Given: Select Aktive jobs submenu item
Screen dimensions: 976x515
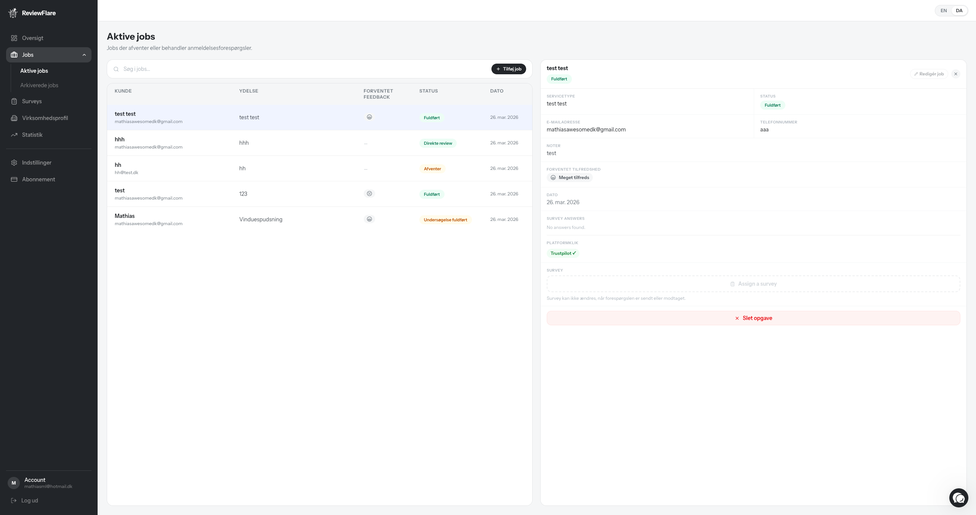Looking at the screenshot, I should (x=34, y=71).
